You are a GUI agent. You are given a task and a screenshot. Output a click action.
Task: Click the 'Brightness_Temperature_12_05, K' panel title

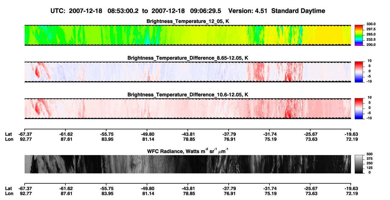tap(188, 21)
